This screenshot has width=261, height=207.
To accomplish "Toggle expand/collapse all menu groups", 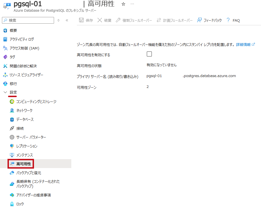I will [58, 20].
